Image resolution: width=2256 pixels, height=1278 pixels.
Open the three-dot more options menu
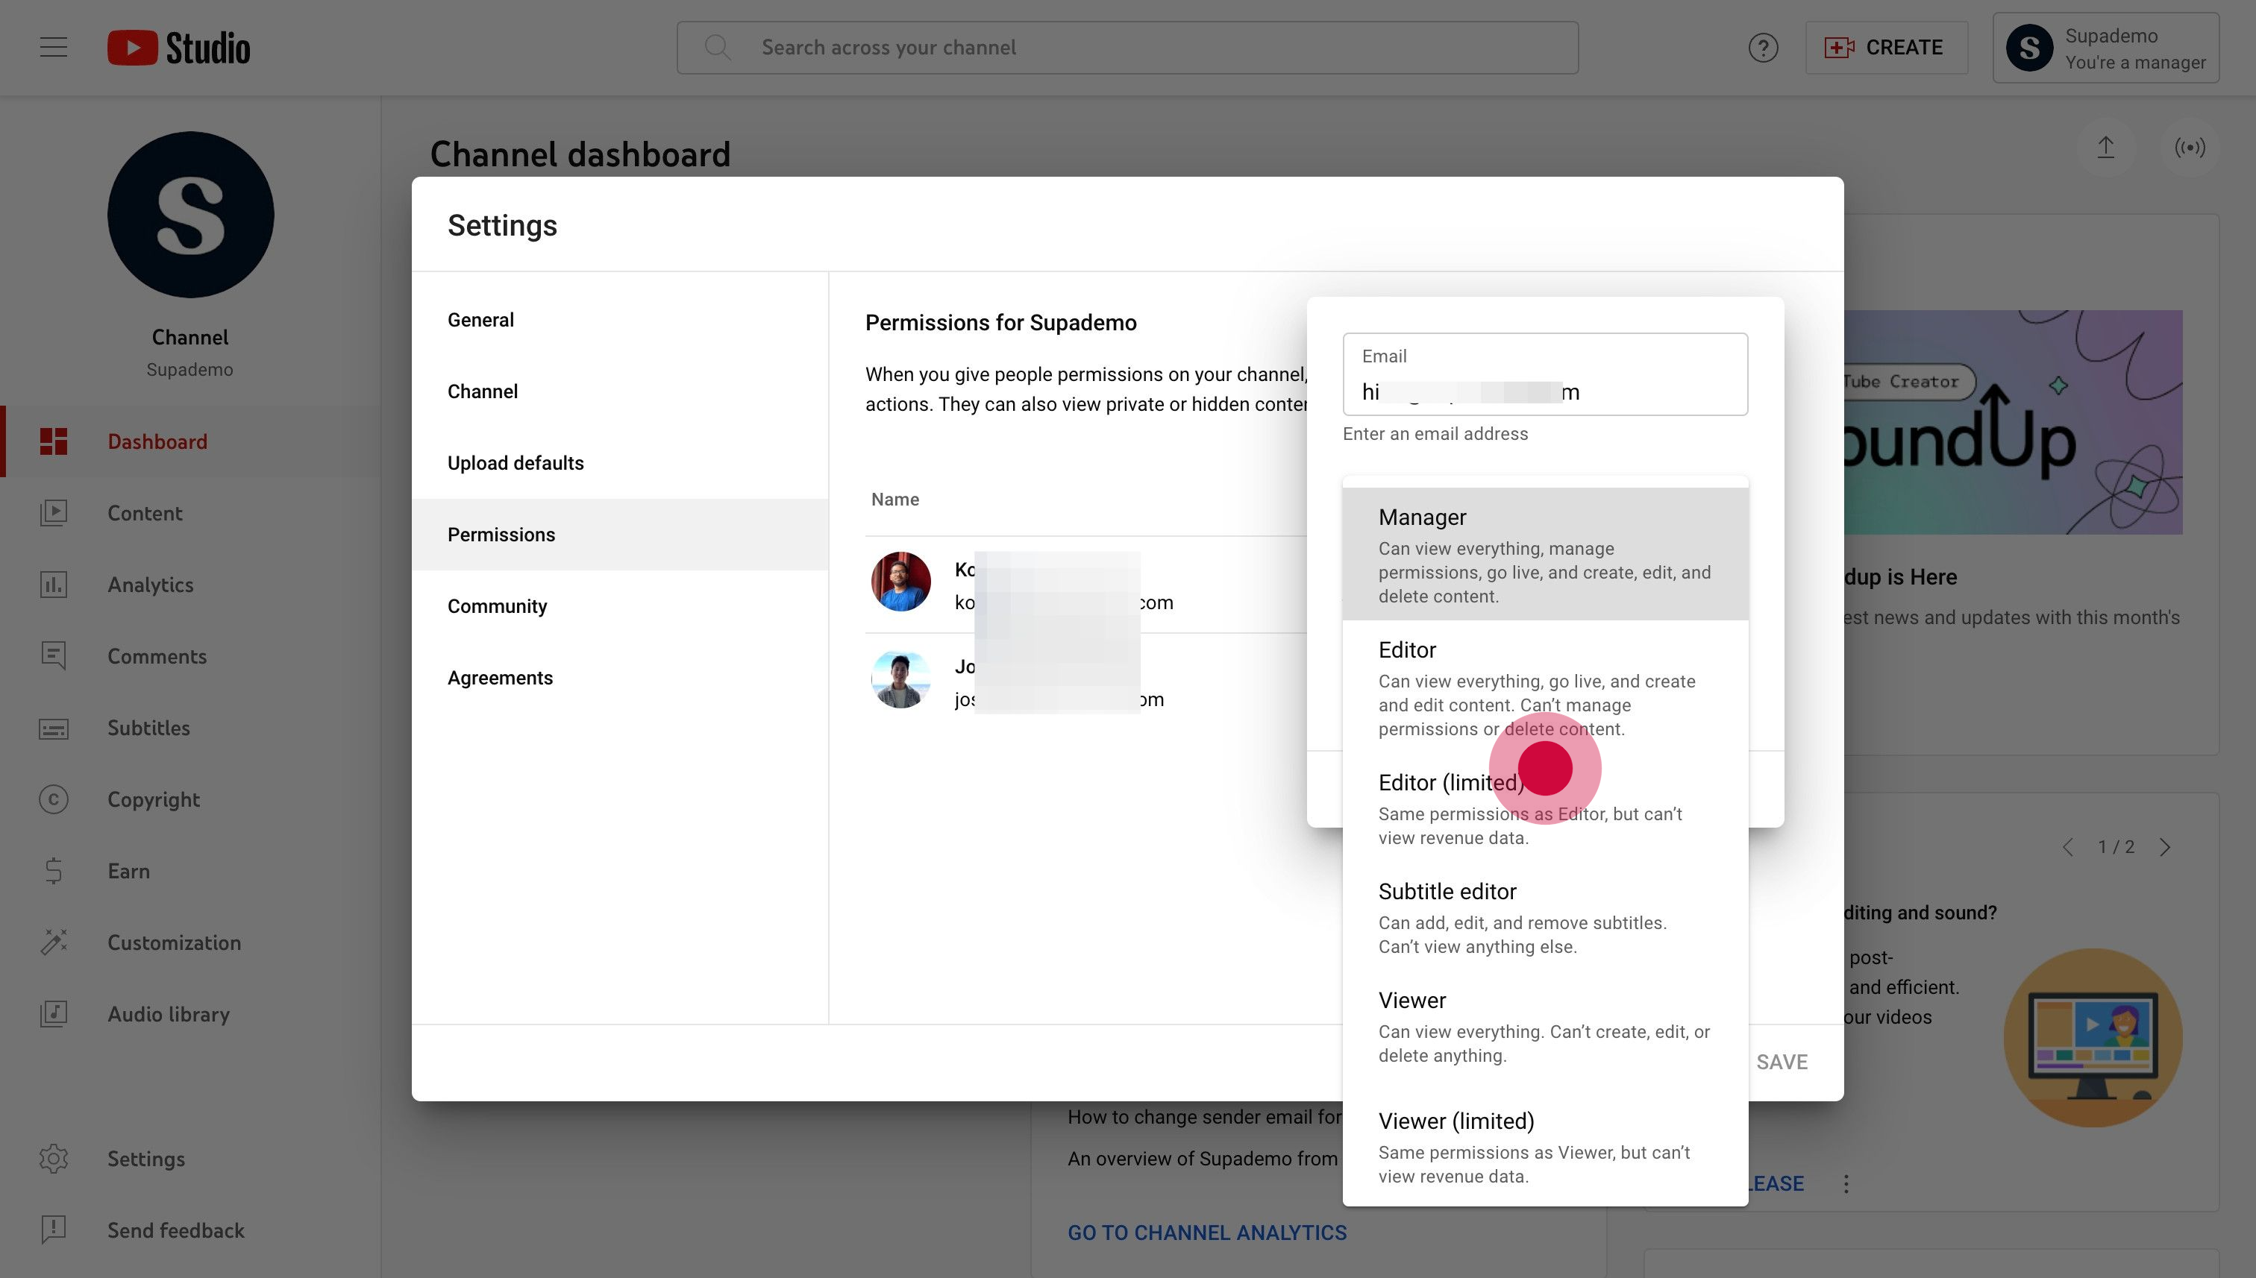[1846, 1184]
